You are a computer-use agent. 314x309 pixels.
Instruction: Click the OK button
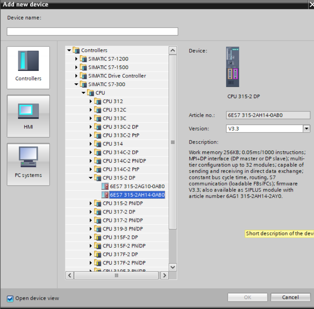[248, 297]
